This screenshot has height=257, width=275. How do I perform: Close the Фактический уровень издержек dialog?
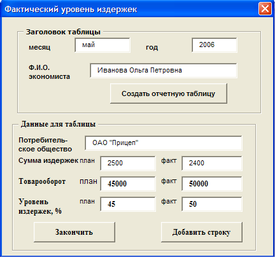265,9
